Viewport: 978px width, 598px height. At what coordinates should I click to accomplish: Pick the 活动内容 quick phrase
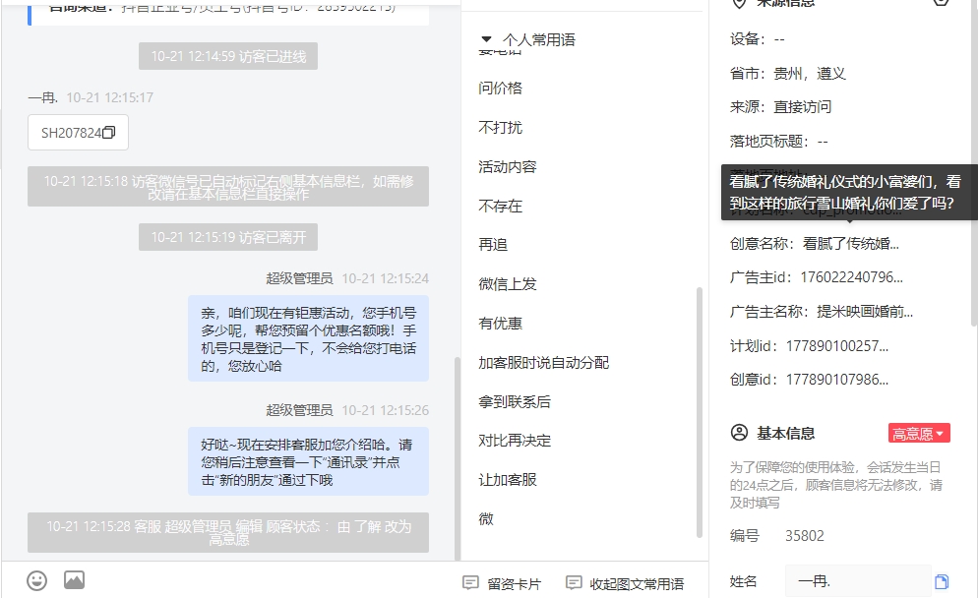click(x=508, y=166)
